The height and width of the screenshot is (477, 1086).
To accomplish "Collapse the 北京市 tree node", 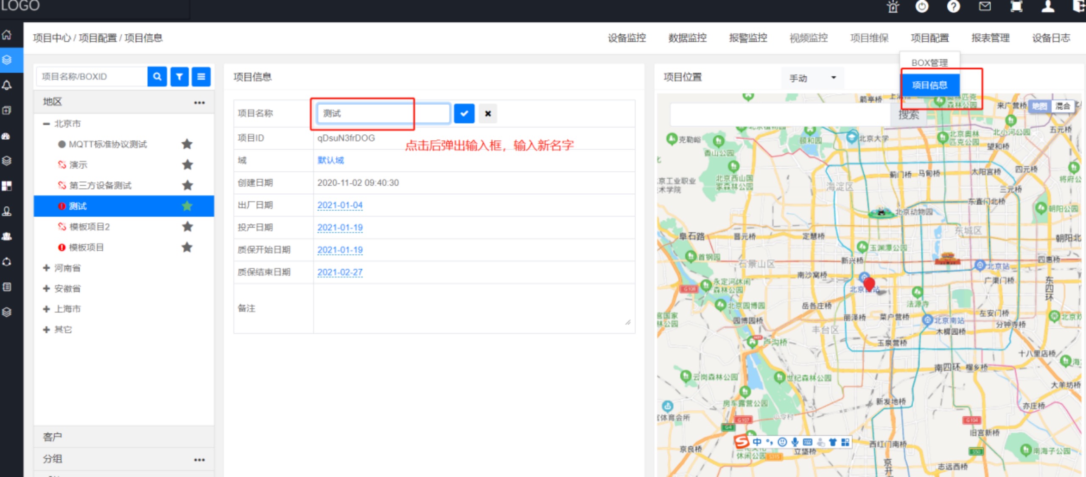I will click(47, 124).
